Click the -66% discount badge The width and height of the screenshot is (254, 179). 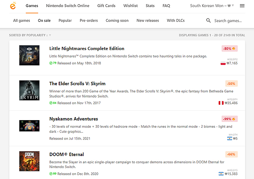click(x=231, y=154)
